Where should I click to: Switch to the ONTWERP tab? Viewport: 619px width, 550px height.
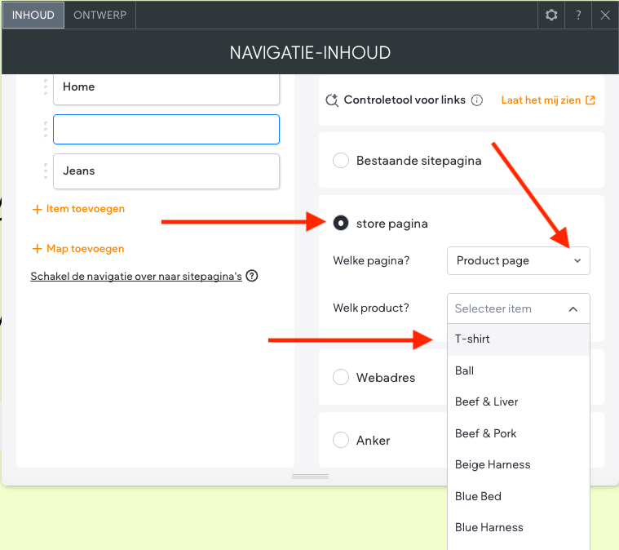click(x=100, y=15)
